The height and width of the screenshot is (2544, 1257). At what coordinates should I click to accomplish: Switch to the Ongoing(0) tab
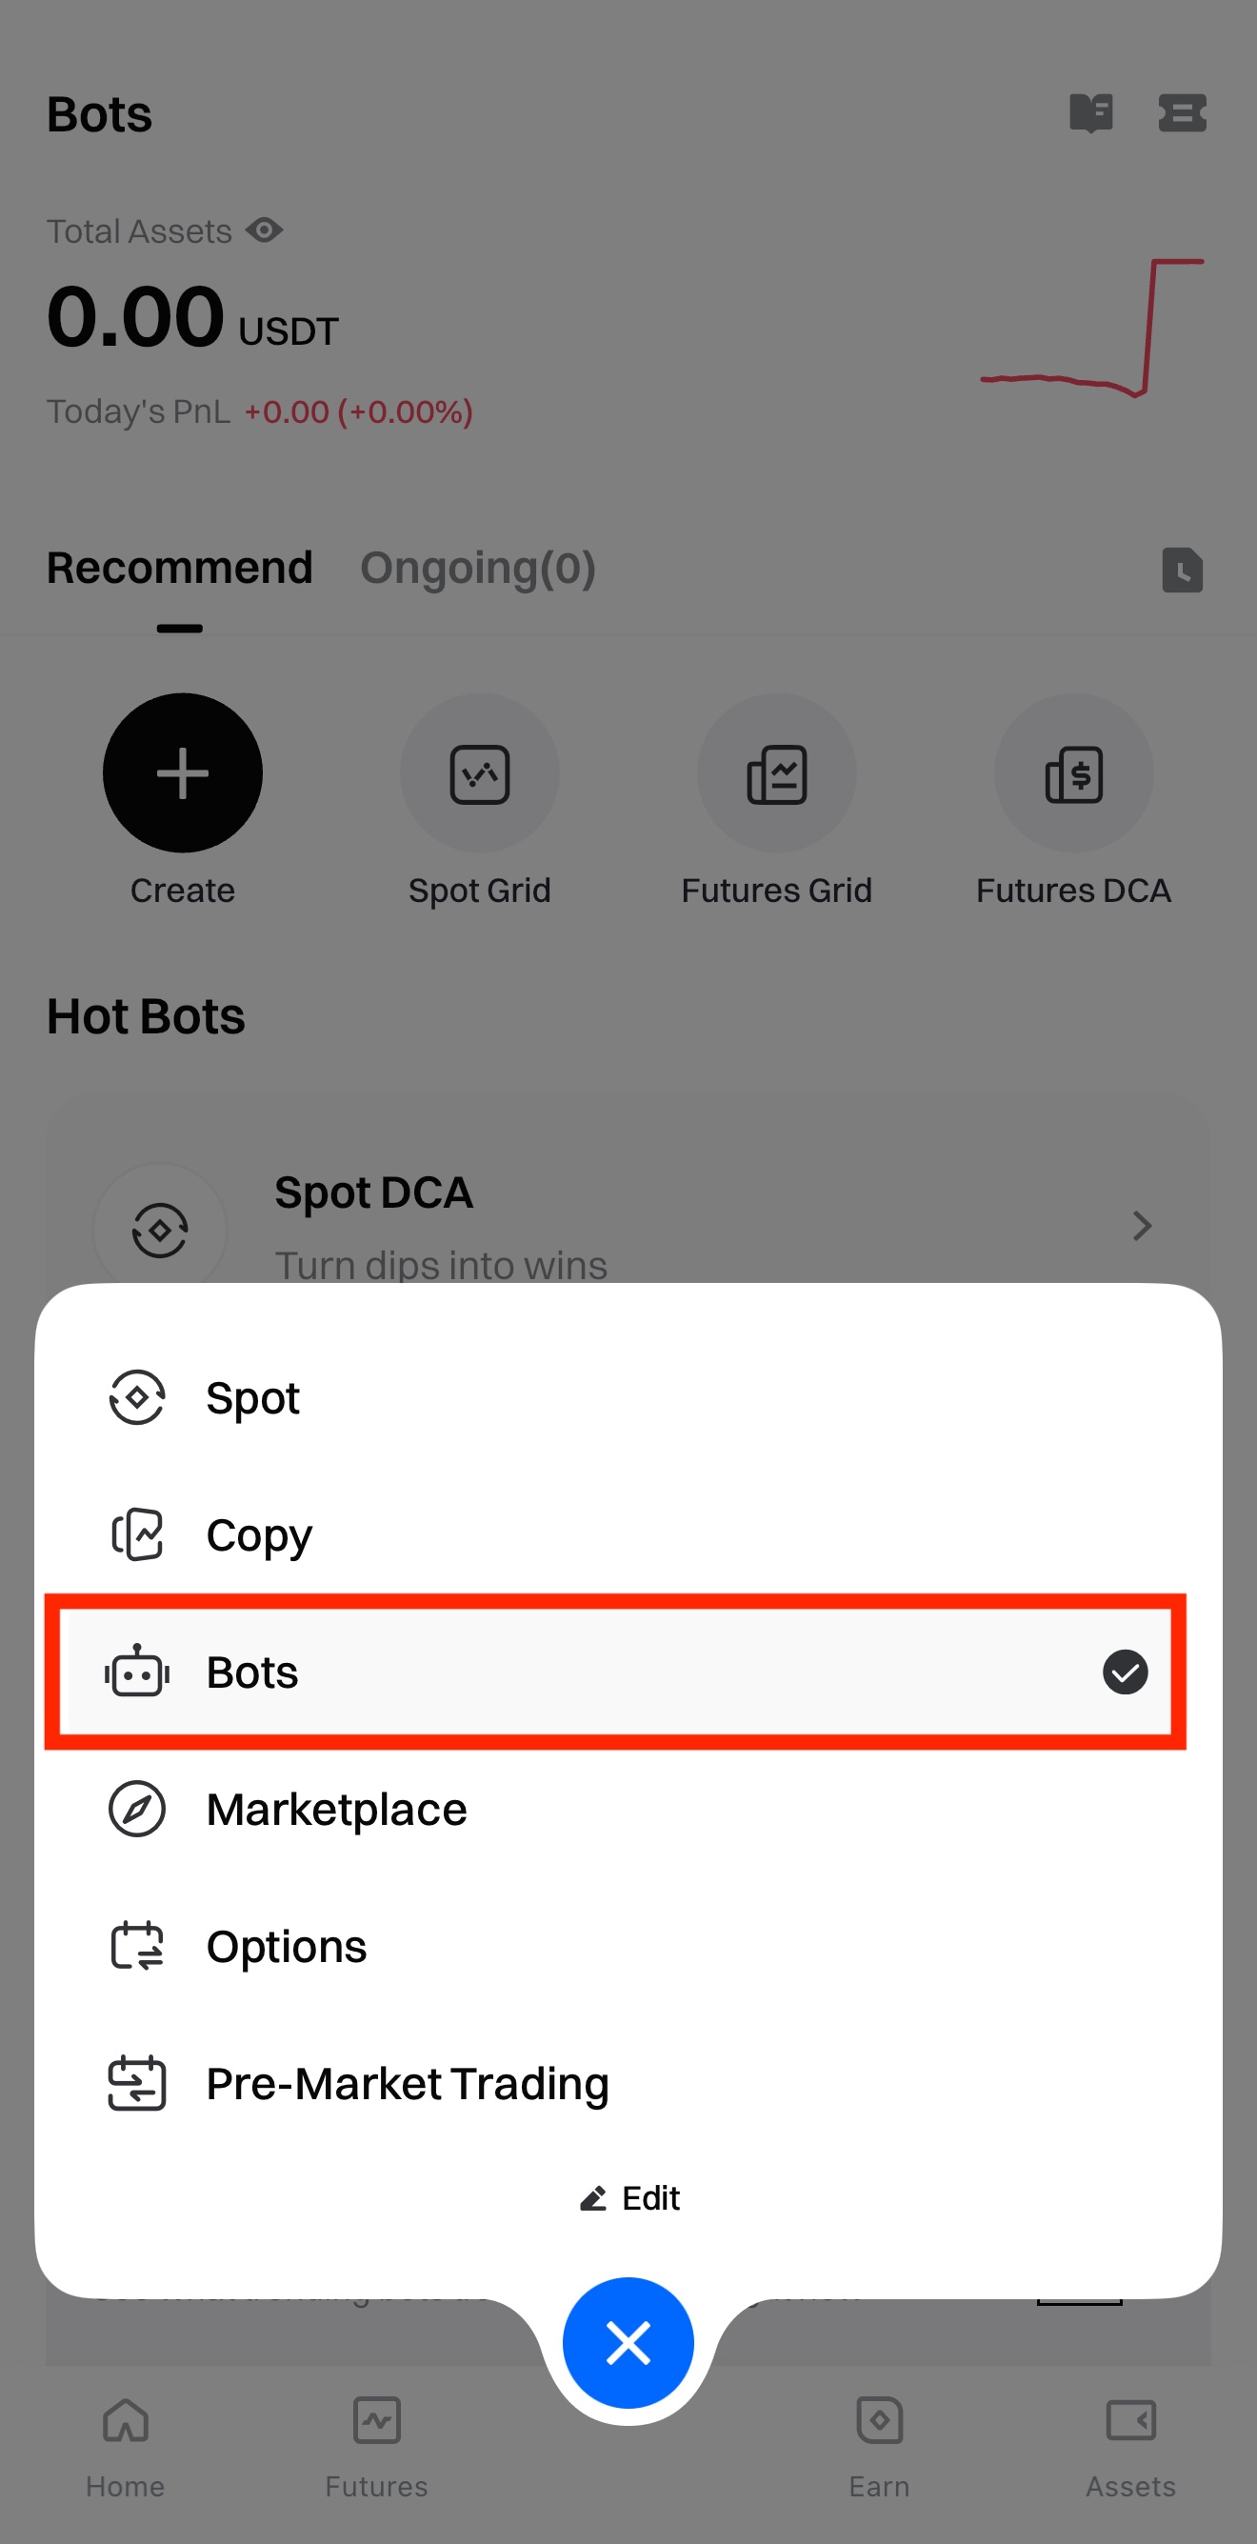[478, 568]
